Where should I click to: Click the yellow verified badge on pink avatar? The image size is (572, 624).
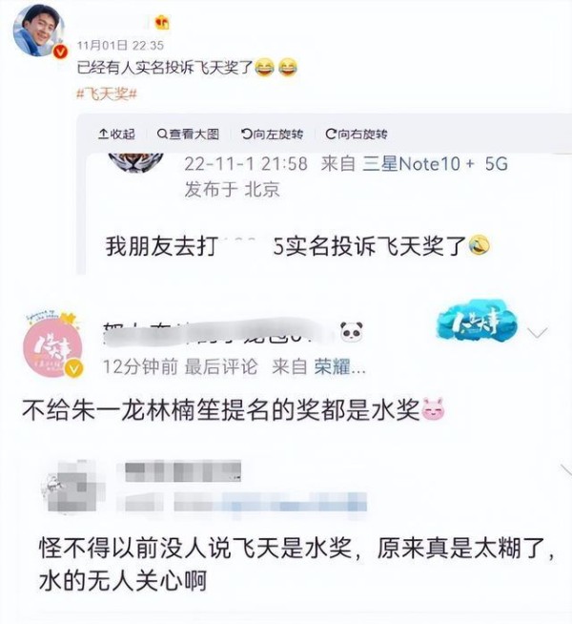click(74, 368)
